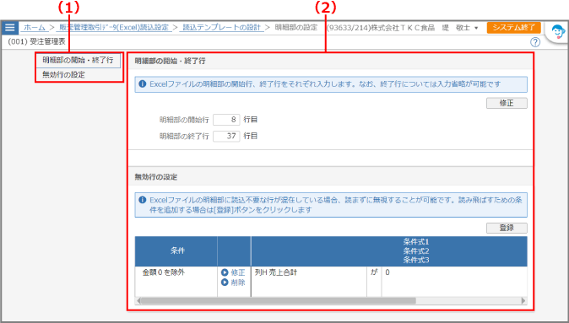
Task: Click the info icon in 無効行の設定 notice
Action: click(142, 200)
